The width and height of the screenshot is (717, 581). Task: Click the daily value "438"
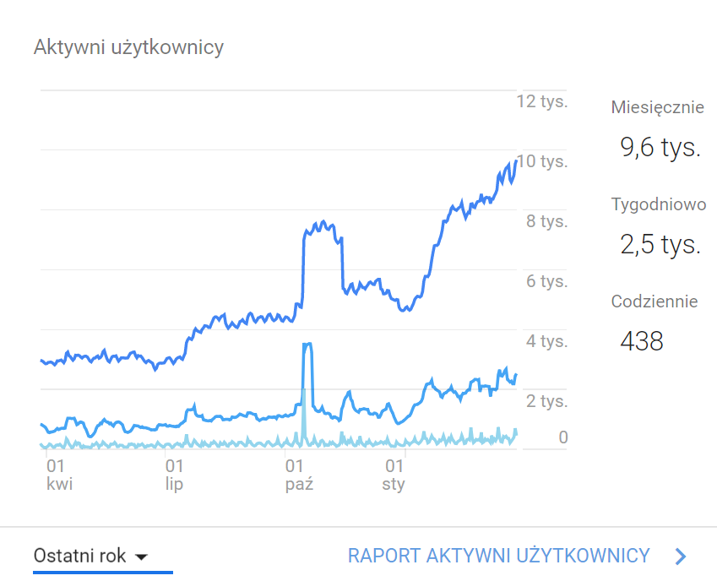pos(642,341)
